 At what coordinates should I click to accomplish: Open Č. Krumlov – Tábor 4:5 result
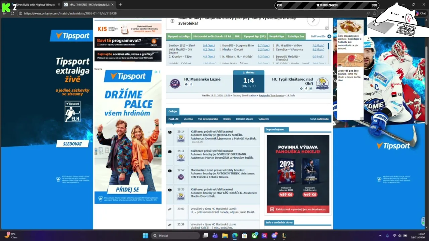tap(208, 57)
